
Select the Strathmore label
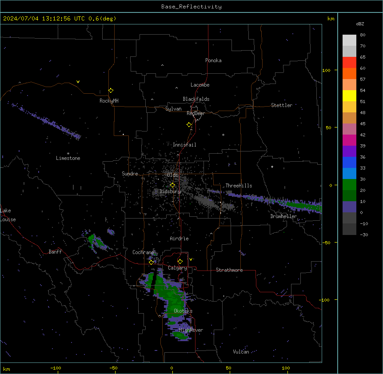pos(229,270)
